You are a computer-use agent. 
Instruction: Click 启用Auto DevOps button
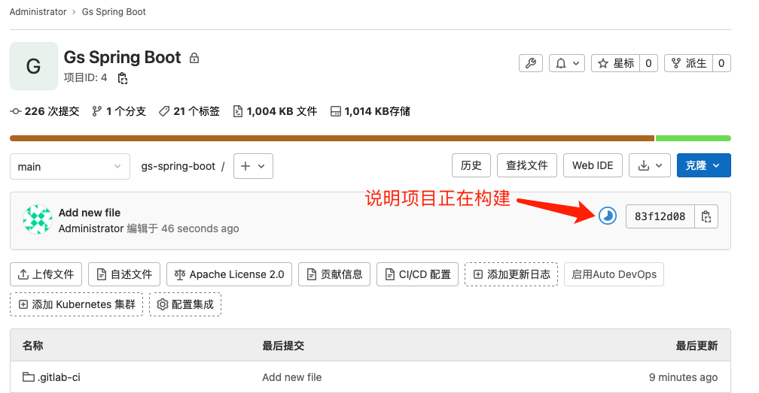614,274
